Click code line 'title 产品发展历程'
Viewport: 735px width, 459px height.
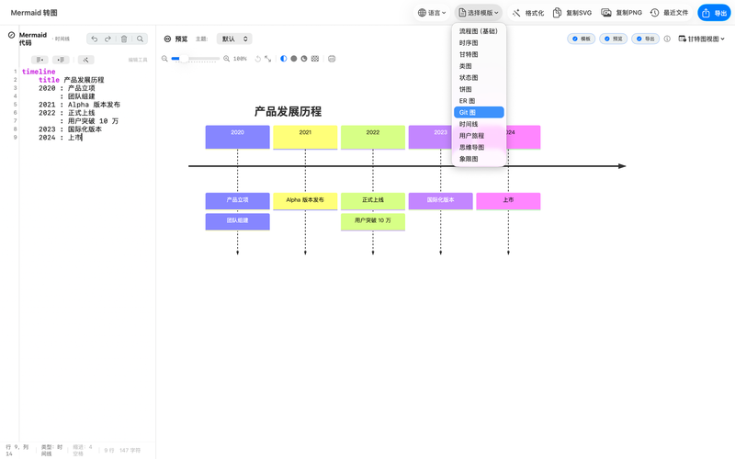[72, 80]
